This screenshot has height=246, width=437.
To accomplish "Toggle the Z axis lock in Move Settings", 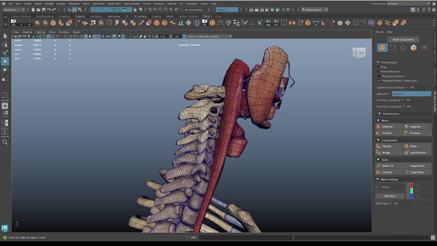I will pyautogui.click(x=411, y=196).
